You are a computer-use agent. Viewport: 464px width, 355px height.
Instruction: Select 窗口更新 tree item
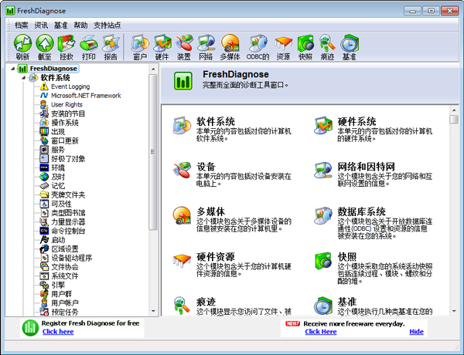tap(65, 140)
